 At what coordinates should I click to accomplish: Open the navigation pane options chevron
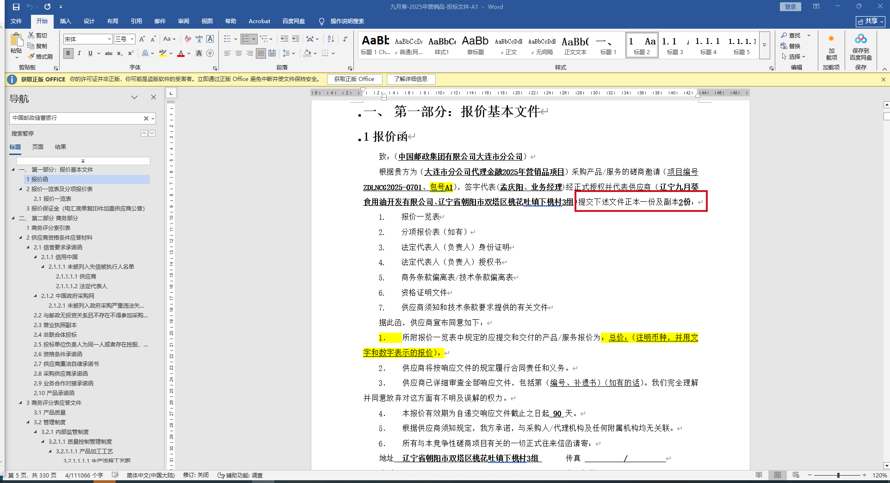[x=134, y=98]
